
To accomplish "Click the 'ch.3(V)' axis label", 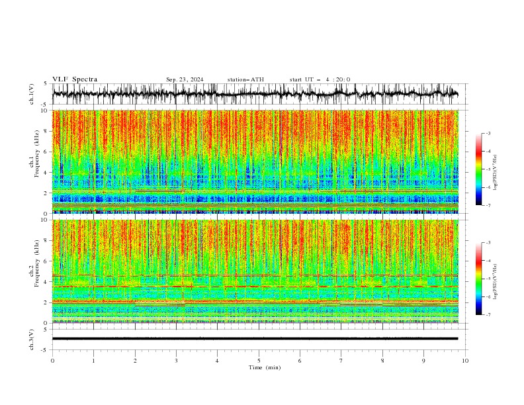I will click(32, 339).
